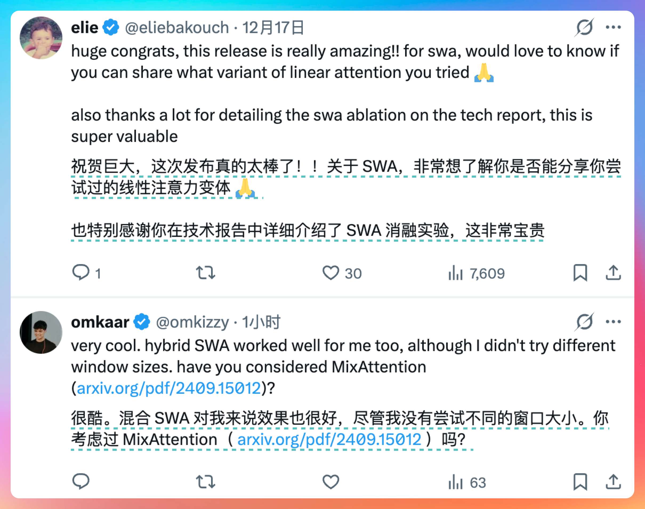Open arxiv link in the Chinese translation
The height and width of the screenshot is (509, 645).
coord(329,439)
